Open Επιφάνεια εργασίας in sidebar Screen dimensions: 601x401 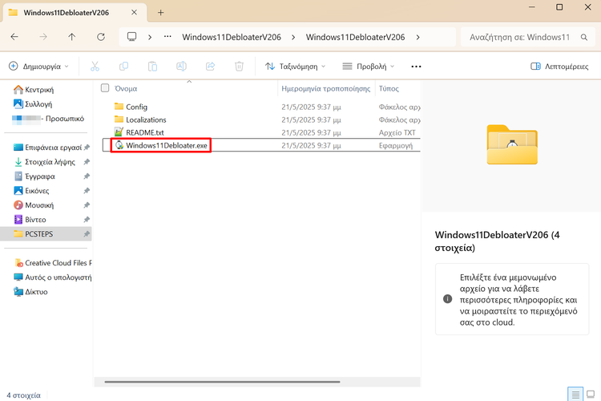point(48,148)
